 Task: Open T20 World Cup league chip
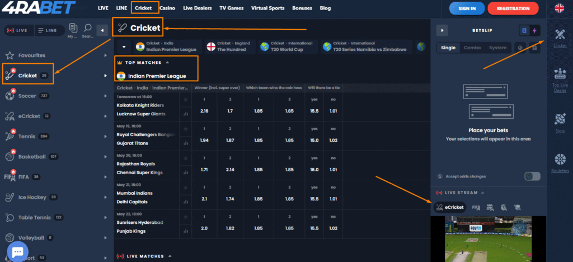click(288, 47)
